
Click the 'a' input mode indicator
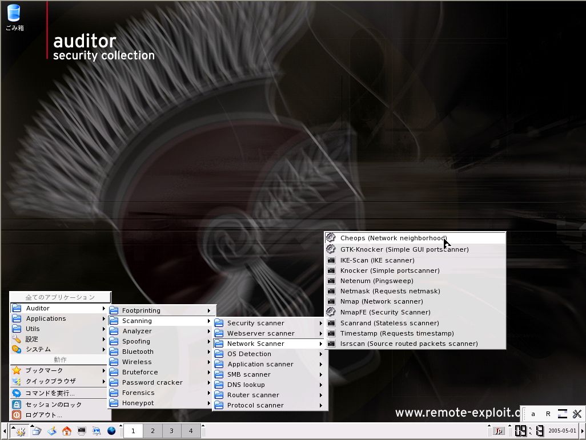[533, 414]
